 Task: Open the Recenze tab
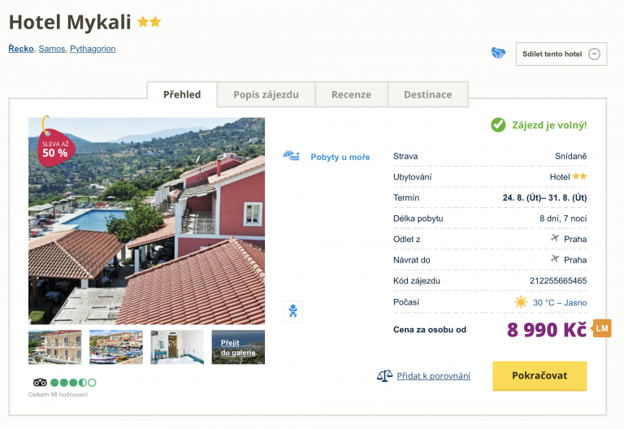pyautogui.click(x=351, y=94)
